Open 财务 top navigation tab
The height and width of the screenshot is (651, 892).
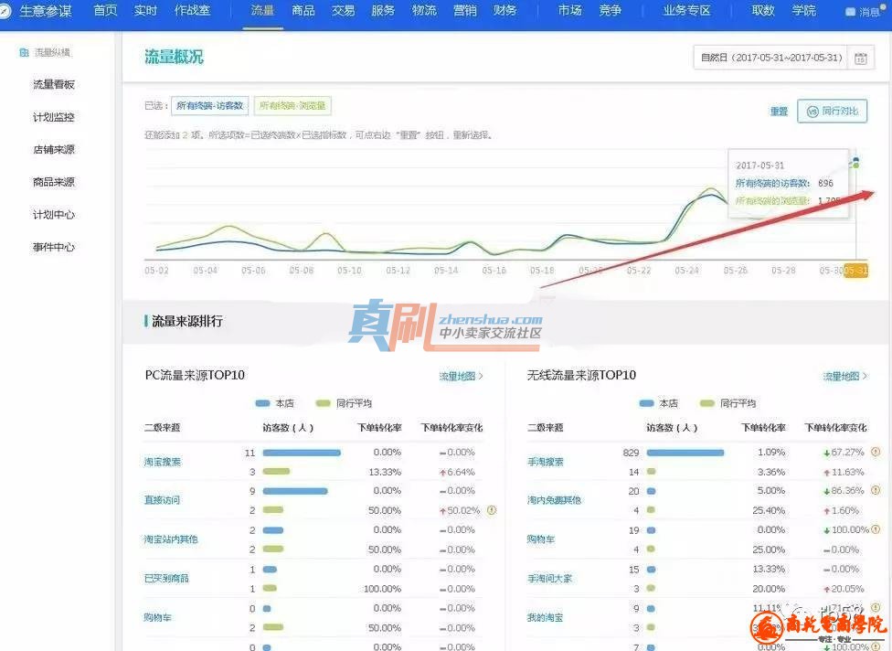coord(504,11)
